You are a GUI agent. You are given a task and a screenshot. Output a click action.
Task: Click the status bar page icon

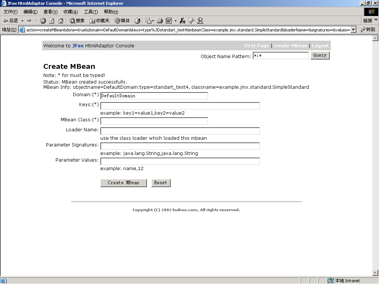(4, 280)
